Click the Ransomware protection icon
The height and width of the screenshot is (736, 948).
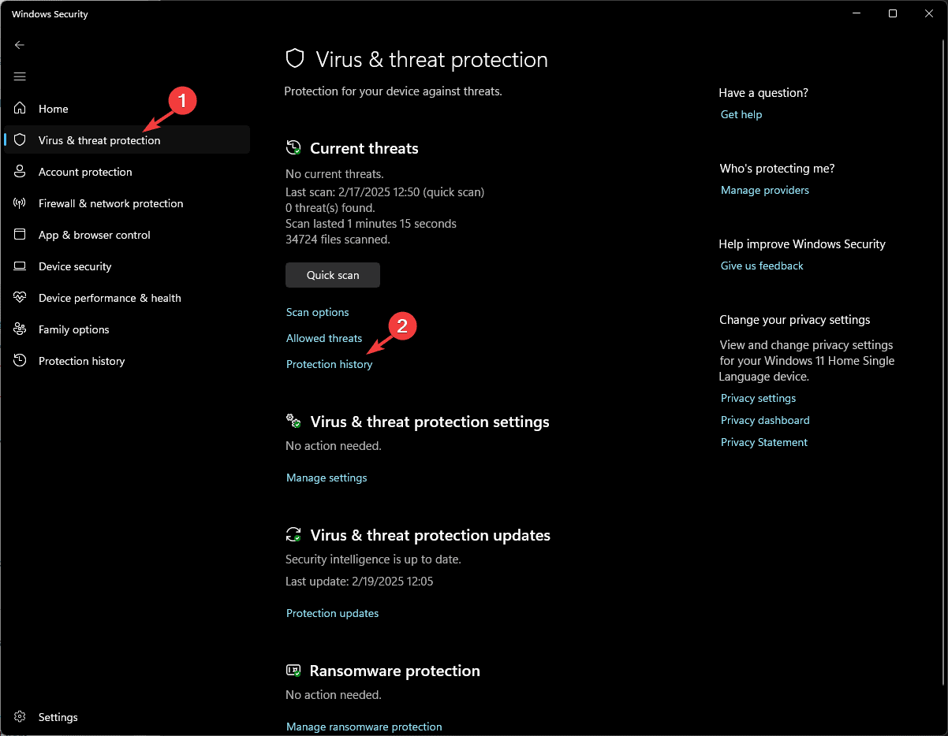coord(293,671)
